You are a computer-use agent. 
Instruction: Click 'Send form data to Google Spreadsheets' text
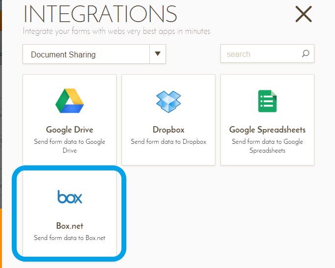pyautogui.click(x=267, y=146)
